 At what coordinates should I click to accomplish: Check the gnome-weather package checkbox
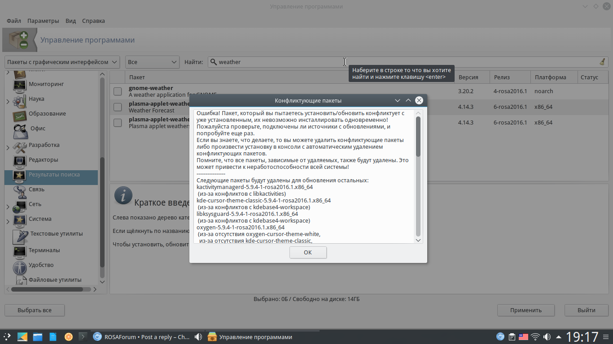click(118, 91)
